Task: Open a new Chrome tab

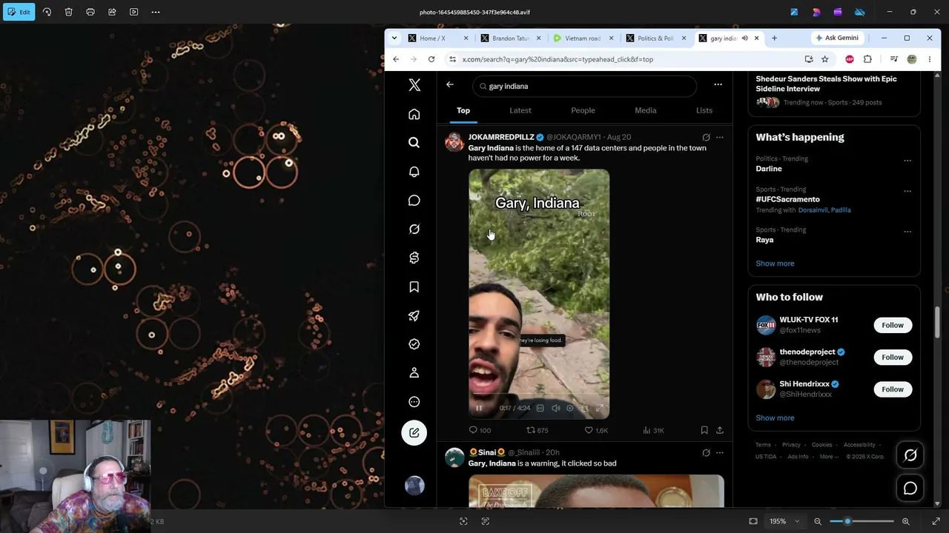Action: pos(774,38)
